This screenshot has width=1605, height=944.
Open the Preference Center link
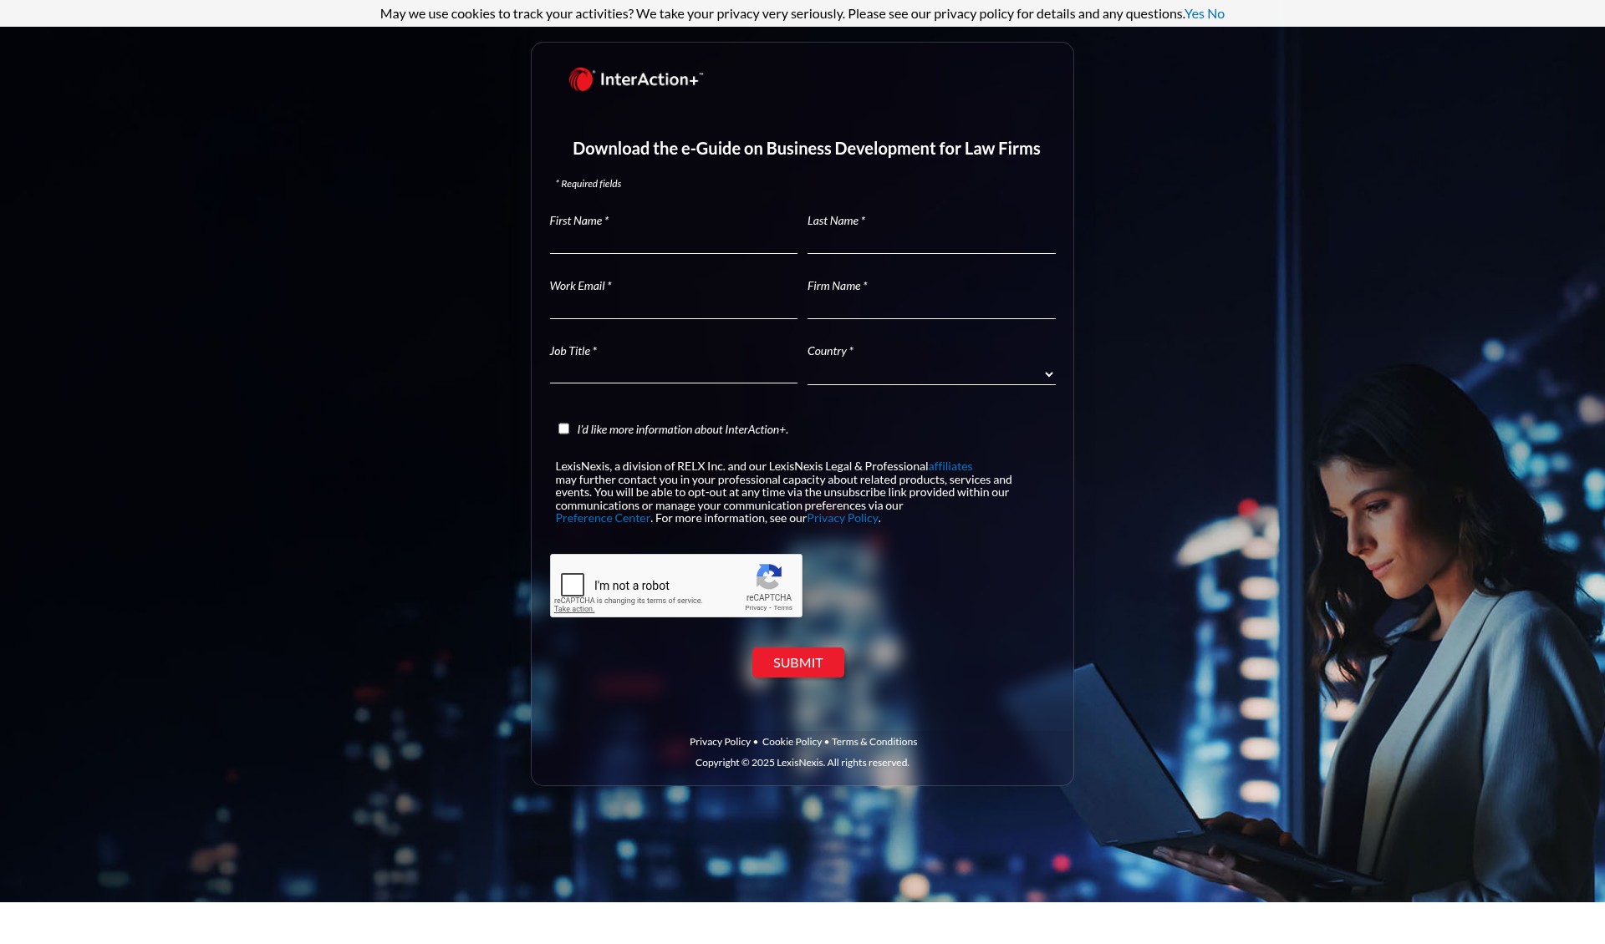point(603,518)
